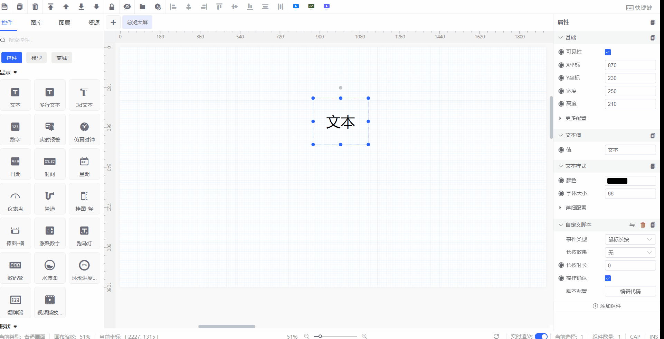Open the text 颜色 black swatch
Image resolution: width=664 pixels, height=339 pixels.
click(x=617, y=181)
